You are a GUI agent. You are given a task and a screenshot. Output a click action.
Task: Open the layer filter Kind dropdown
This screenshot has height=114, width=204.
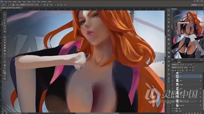(x=175, y=64)
